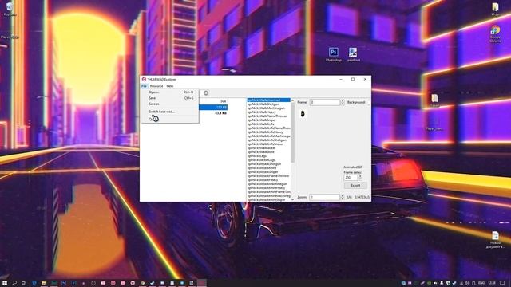Decrease Frame delay with down arrow
The width and height of the screenshot is (511, 287).
coord(360,179)
